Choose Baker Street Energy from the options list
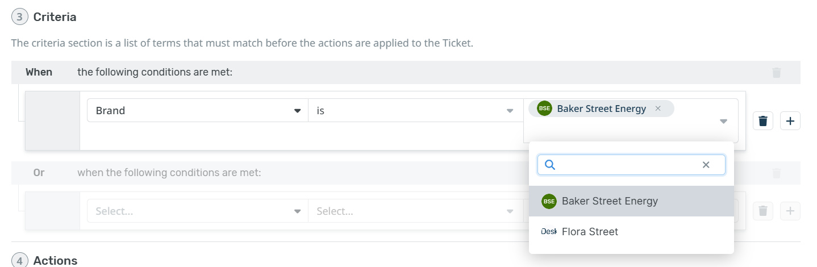 (610, 201)
